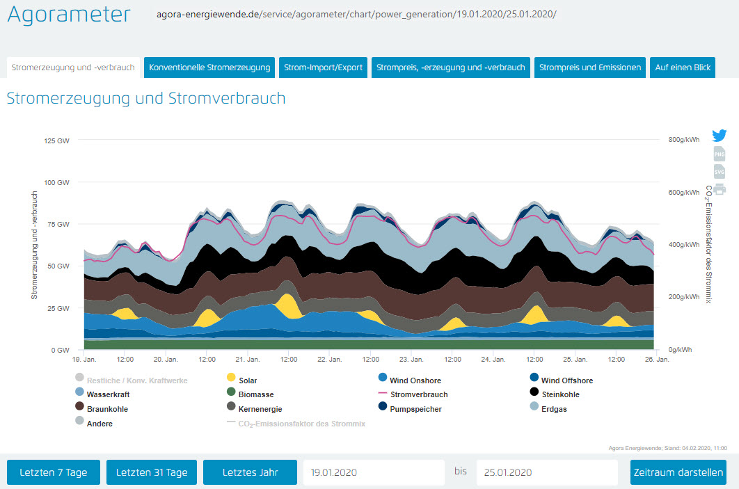Share the chart via the Twitter icon

(x=719, y=136)
